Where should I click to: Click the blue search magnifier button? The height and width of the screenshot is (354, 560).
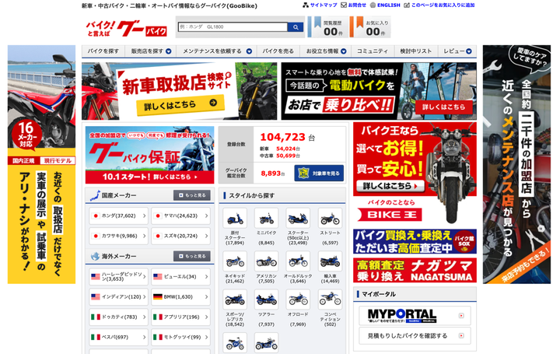tap(296, 27)
